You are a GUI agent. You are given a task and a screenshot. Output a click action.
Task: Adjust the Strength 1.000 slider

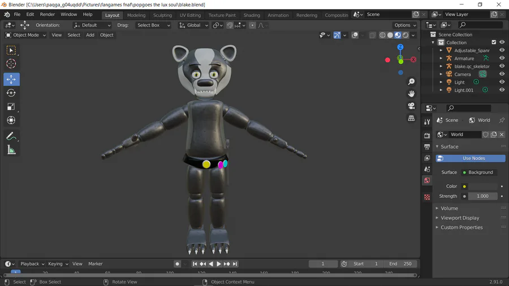[483, 196]
